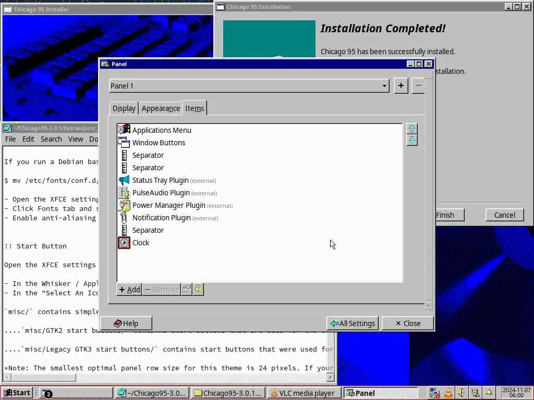Image resolution: width=534 pixels, height=400 pixels.
Task: Select the Applications Menu icon in items list
Action: 124,130
